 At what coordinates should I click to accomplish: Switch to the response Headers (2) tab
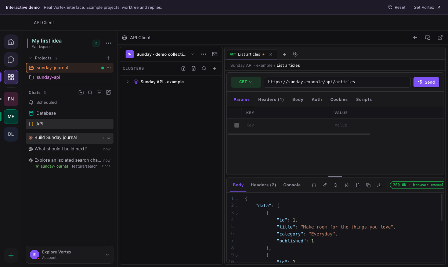click(x=263, y=185)
